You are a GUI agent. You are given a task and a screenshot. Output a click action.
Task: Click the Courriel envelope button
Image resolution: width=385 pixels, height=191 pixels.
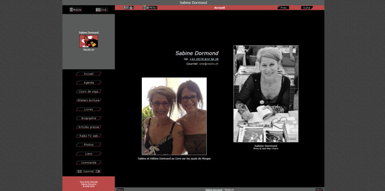[89, 172]
